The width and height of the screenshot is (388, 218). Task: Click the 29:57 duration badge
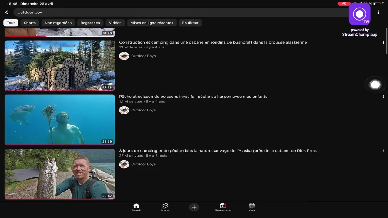107,196
